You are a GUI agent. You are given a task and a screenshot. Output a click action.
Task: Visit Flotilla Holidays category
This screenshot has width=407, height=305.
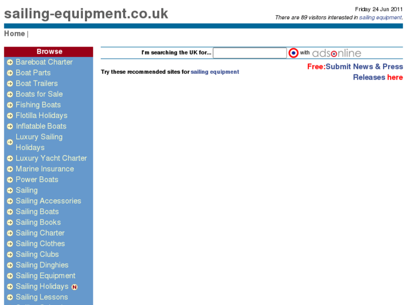pyautogui.click(x=41, y=115)
